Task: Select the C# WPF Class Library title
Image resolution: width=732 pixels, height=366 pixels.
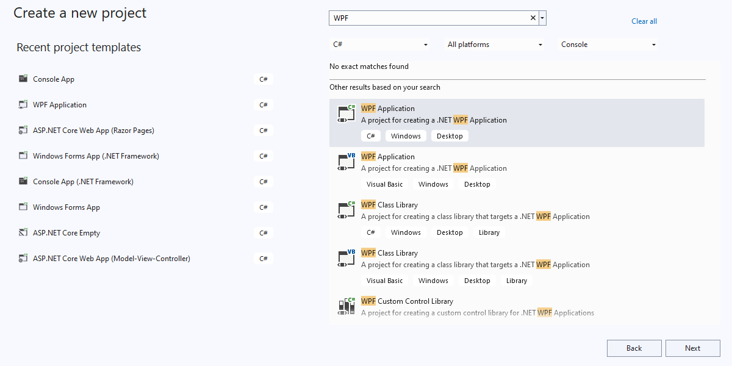Action: tap(389, 205)
